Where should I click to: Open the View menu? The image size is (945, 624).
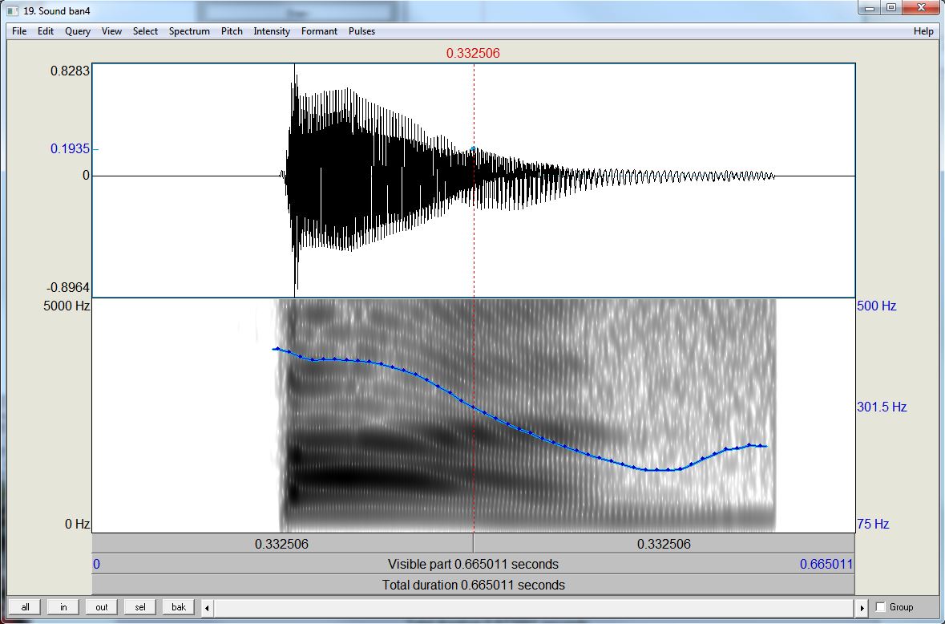pyautogui.click(x=111, y=31)
